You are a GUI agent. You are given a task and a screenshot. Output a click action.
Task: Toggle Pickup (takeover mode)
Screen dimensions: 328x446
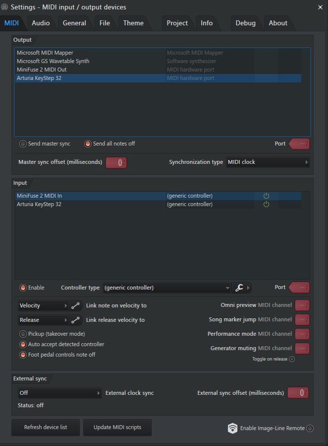[x=23, y=334]
